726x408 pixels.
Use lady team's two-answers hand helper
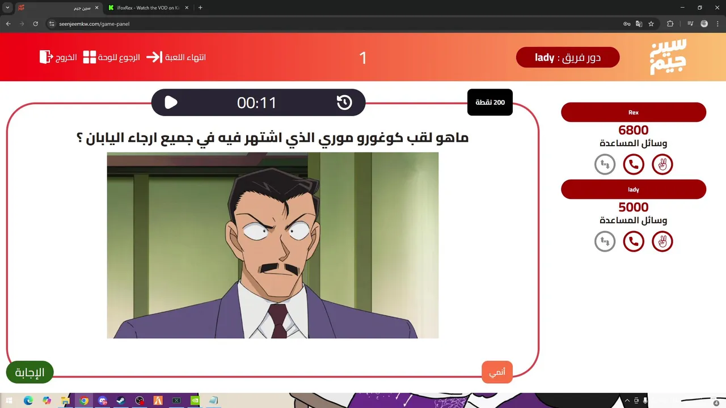coord(662,241)
